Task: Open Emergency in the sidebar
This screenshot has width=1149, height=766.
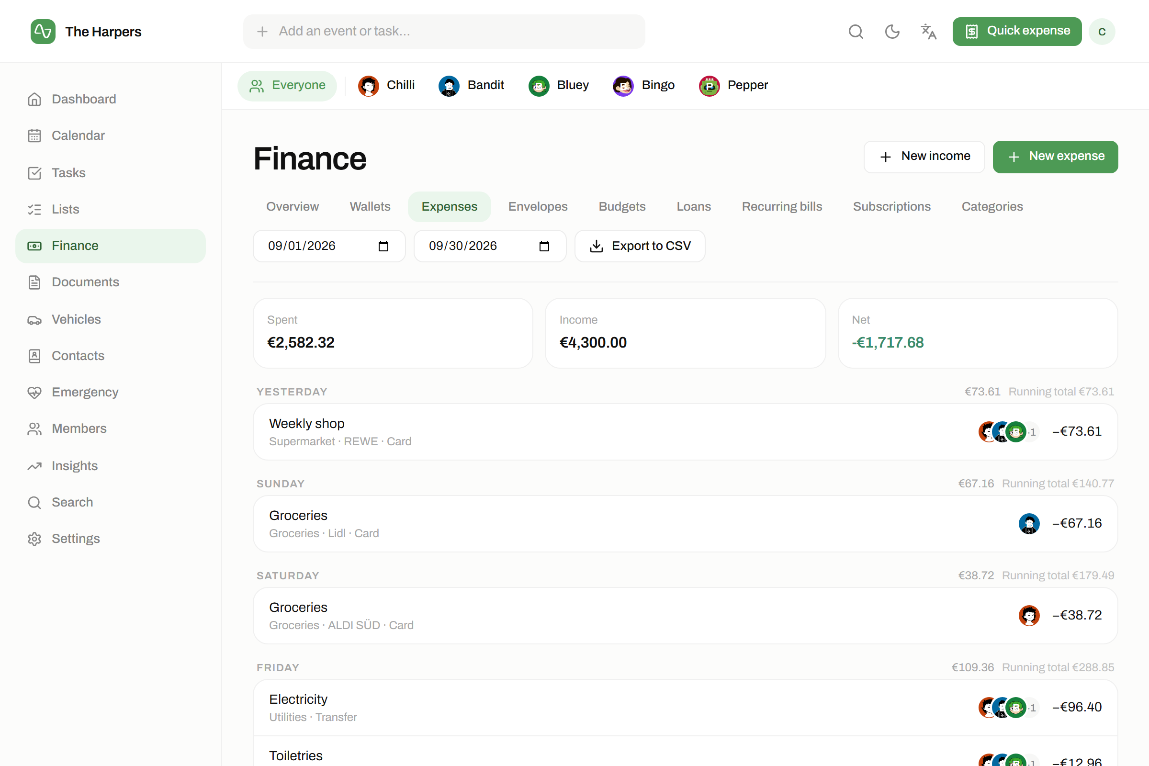Action: pos(111,392)
